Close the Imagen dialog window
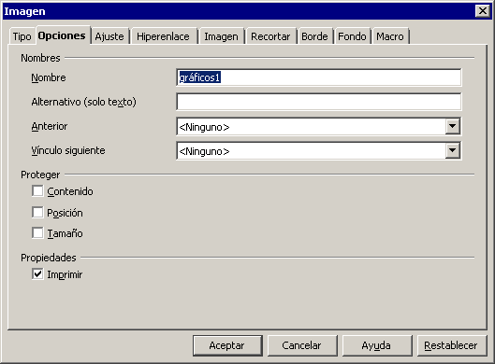 [x=483, y=11]
